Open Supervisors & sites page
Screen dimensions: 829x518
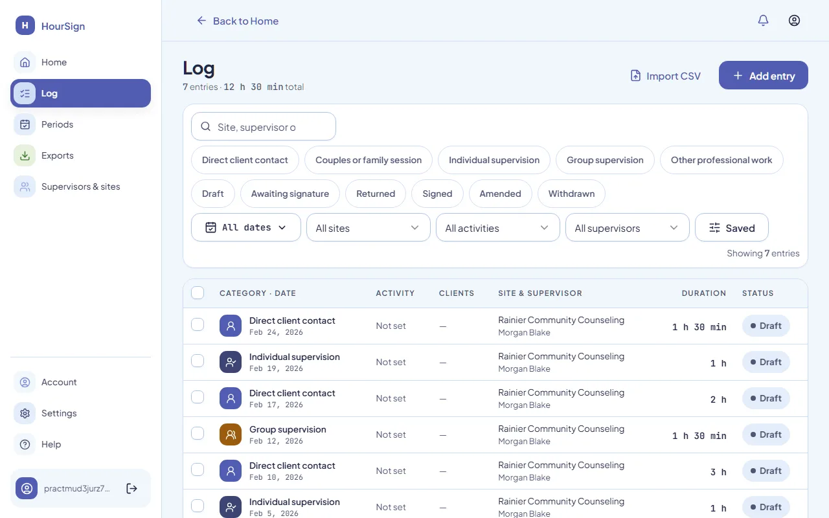80,186
